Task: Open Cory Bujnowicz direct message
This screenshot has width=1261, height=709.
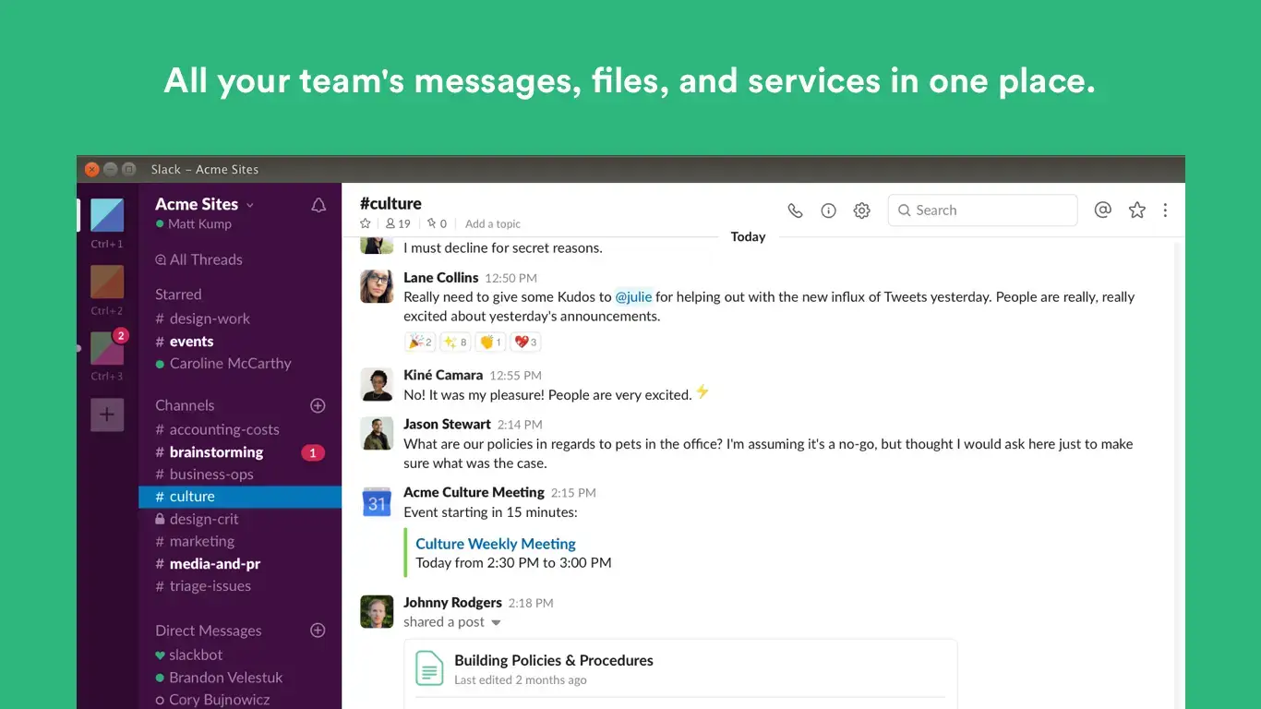Action: pyautogui.click(x=212, y=700)
